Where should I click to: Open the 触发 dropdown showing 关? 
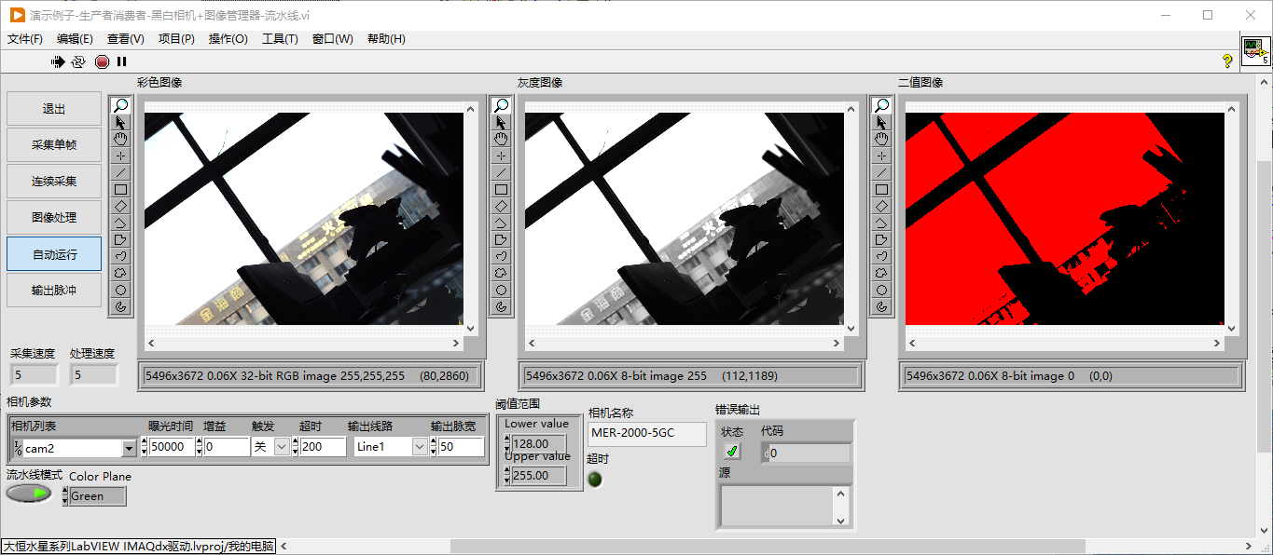click(x=284, y=447)
